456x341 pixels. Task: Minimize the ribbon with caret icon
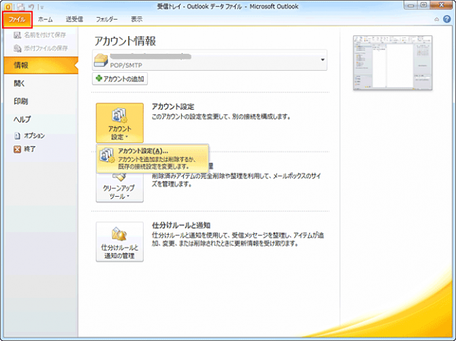[x=436, y=20]
